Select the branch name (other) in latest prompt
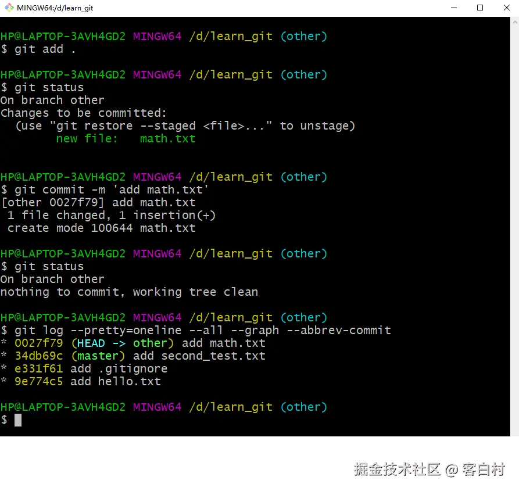This screenshot has height=491, width=519. (303, 407)
